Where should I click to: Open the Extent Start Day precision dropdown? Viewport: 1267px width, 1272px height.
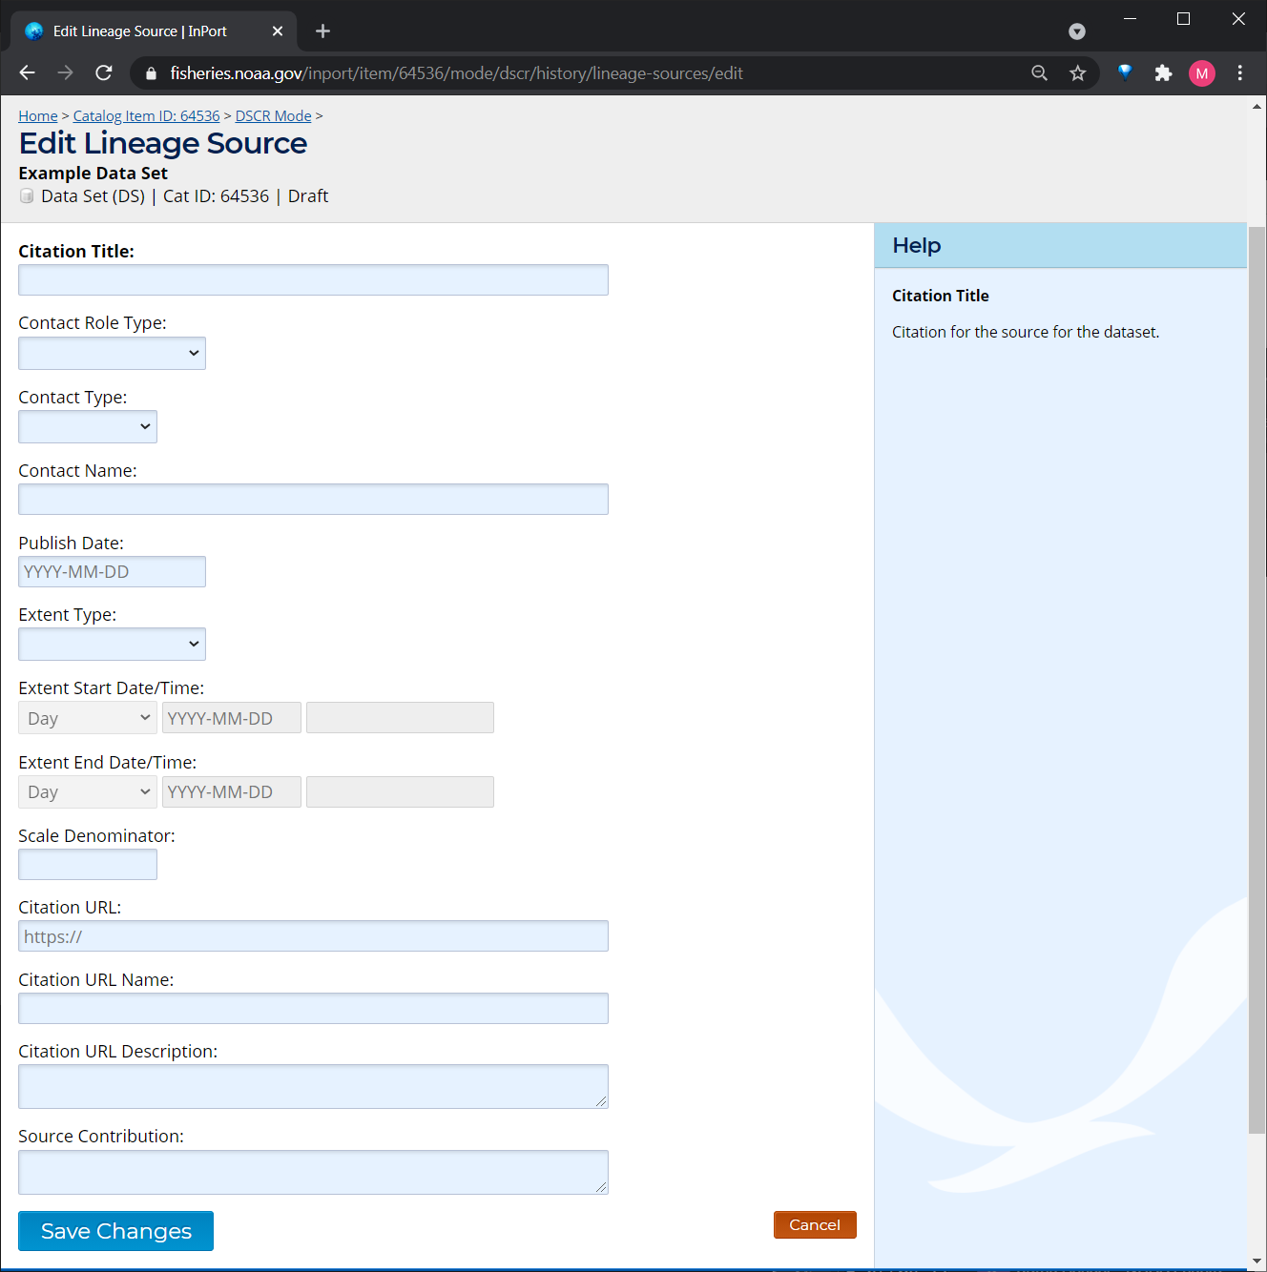(x=88, y=718)
